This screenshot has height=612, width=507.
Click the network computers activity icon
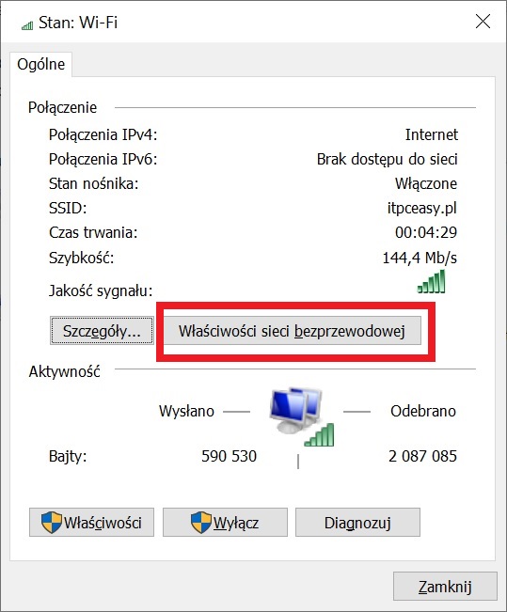point(302,416)
